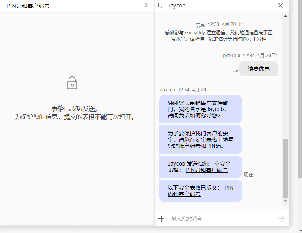Viewport: 302px width, 233px height.
Task: Open the PIN码和客户编号 link in the sent-form message
Action: [x=207, y=170]
